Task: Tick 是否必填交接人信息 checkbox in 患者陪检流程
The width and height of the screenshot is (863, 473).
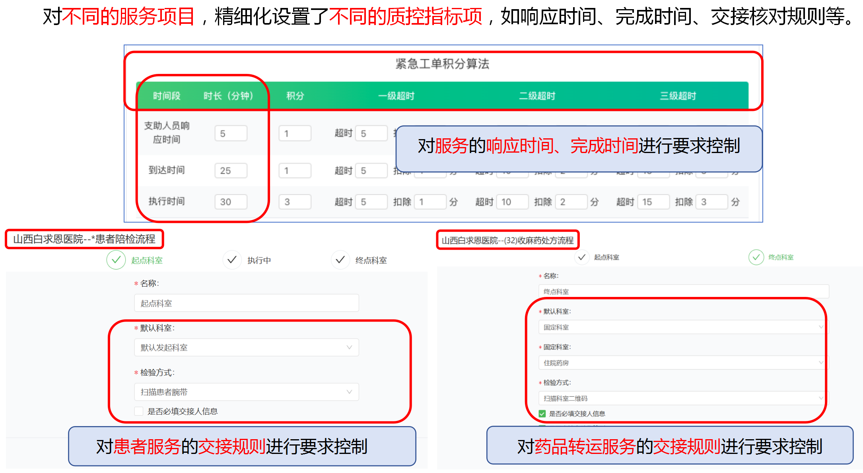Action: [x=139, y=411]
